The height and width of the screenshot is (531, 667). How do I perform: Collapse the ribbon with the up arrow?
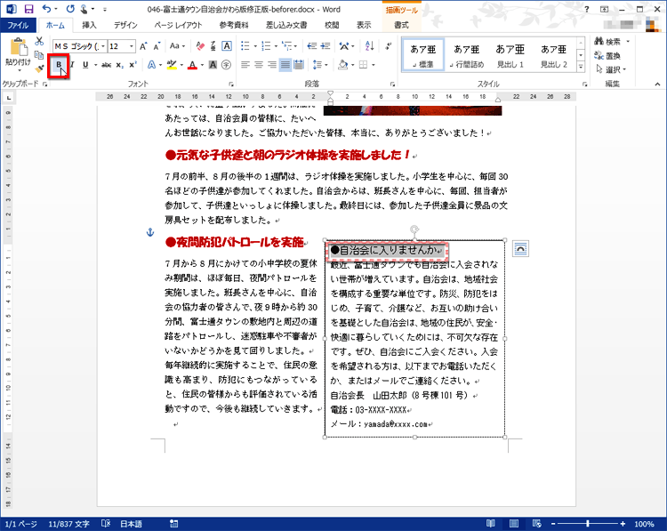tap(657, 84)
